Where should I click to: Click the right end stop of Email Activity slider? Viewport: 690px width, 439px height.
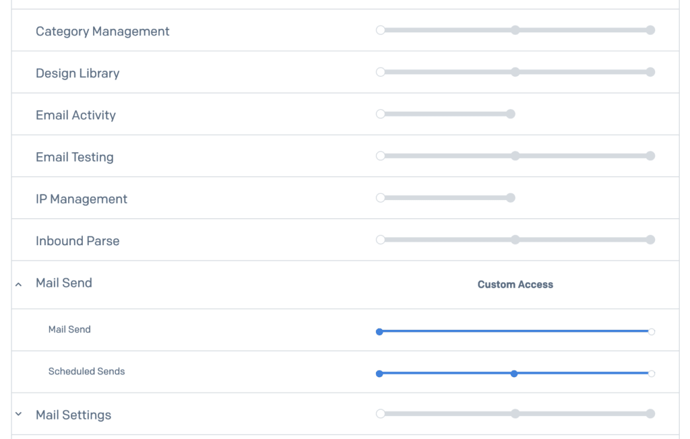tap(511, 114)
